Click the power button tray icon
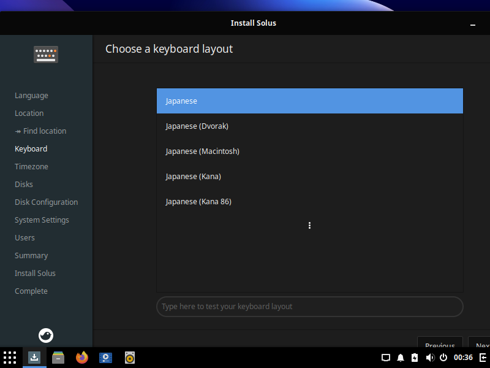The height and width of the screenshot is (368, 490). coord(443,358)
